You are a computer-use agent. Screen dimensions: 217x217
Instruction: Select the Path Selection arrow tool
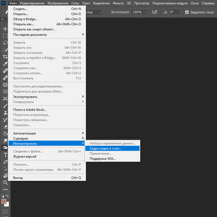click(5, 169)
